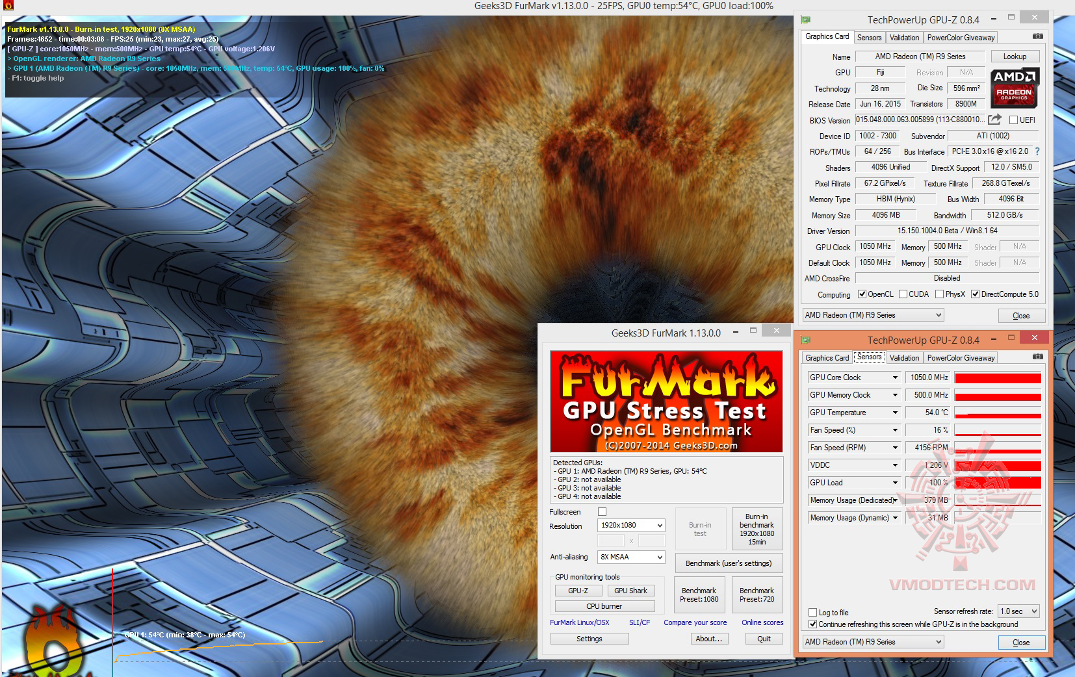Open the Online scores link
Viewport: 1075px width, 677px height.
point(762,622)
